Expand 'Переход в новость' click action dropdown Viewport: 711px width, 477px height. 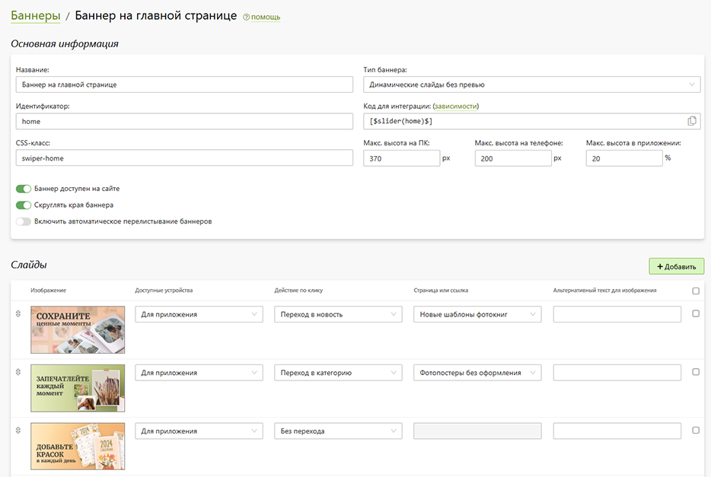[x=338, y=314]
